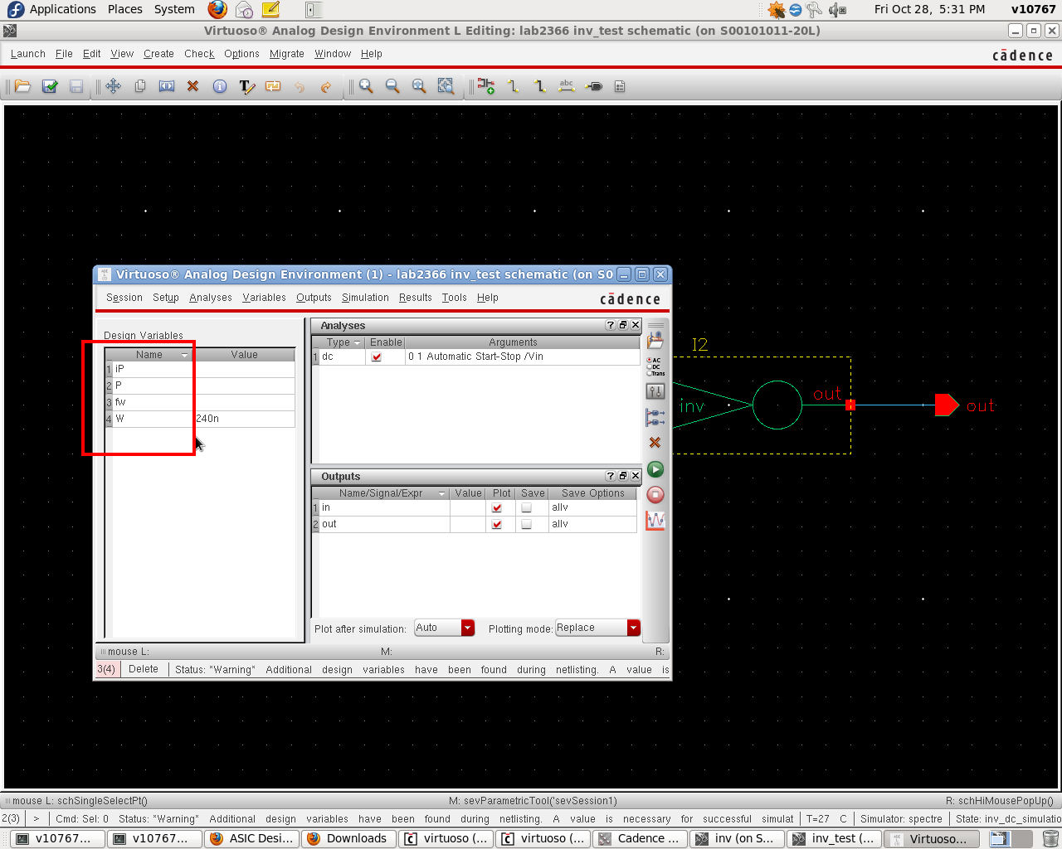Select the Move (four-arrow) tool
The height and width of the screenshot is (849, 1062).
[x=114, y=86]
